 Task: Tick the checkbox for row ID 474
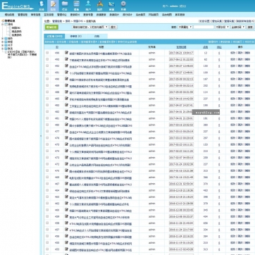[47, 151]
